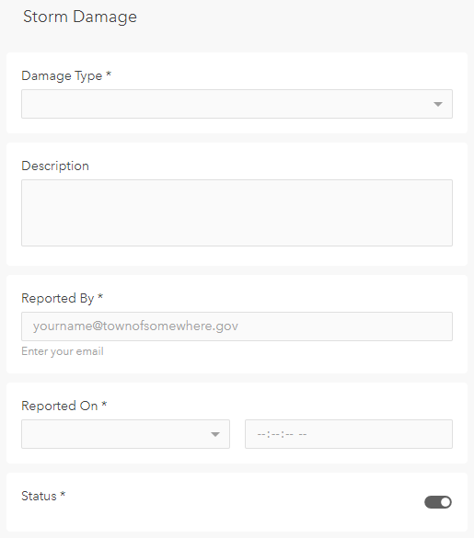Toggle the Status switch

[438, 502]
